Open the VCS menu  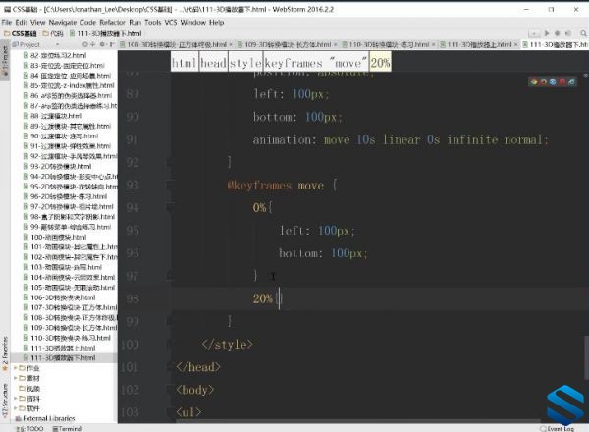pos(171,23)
